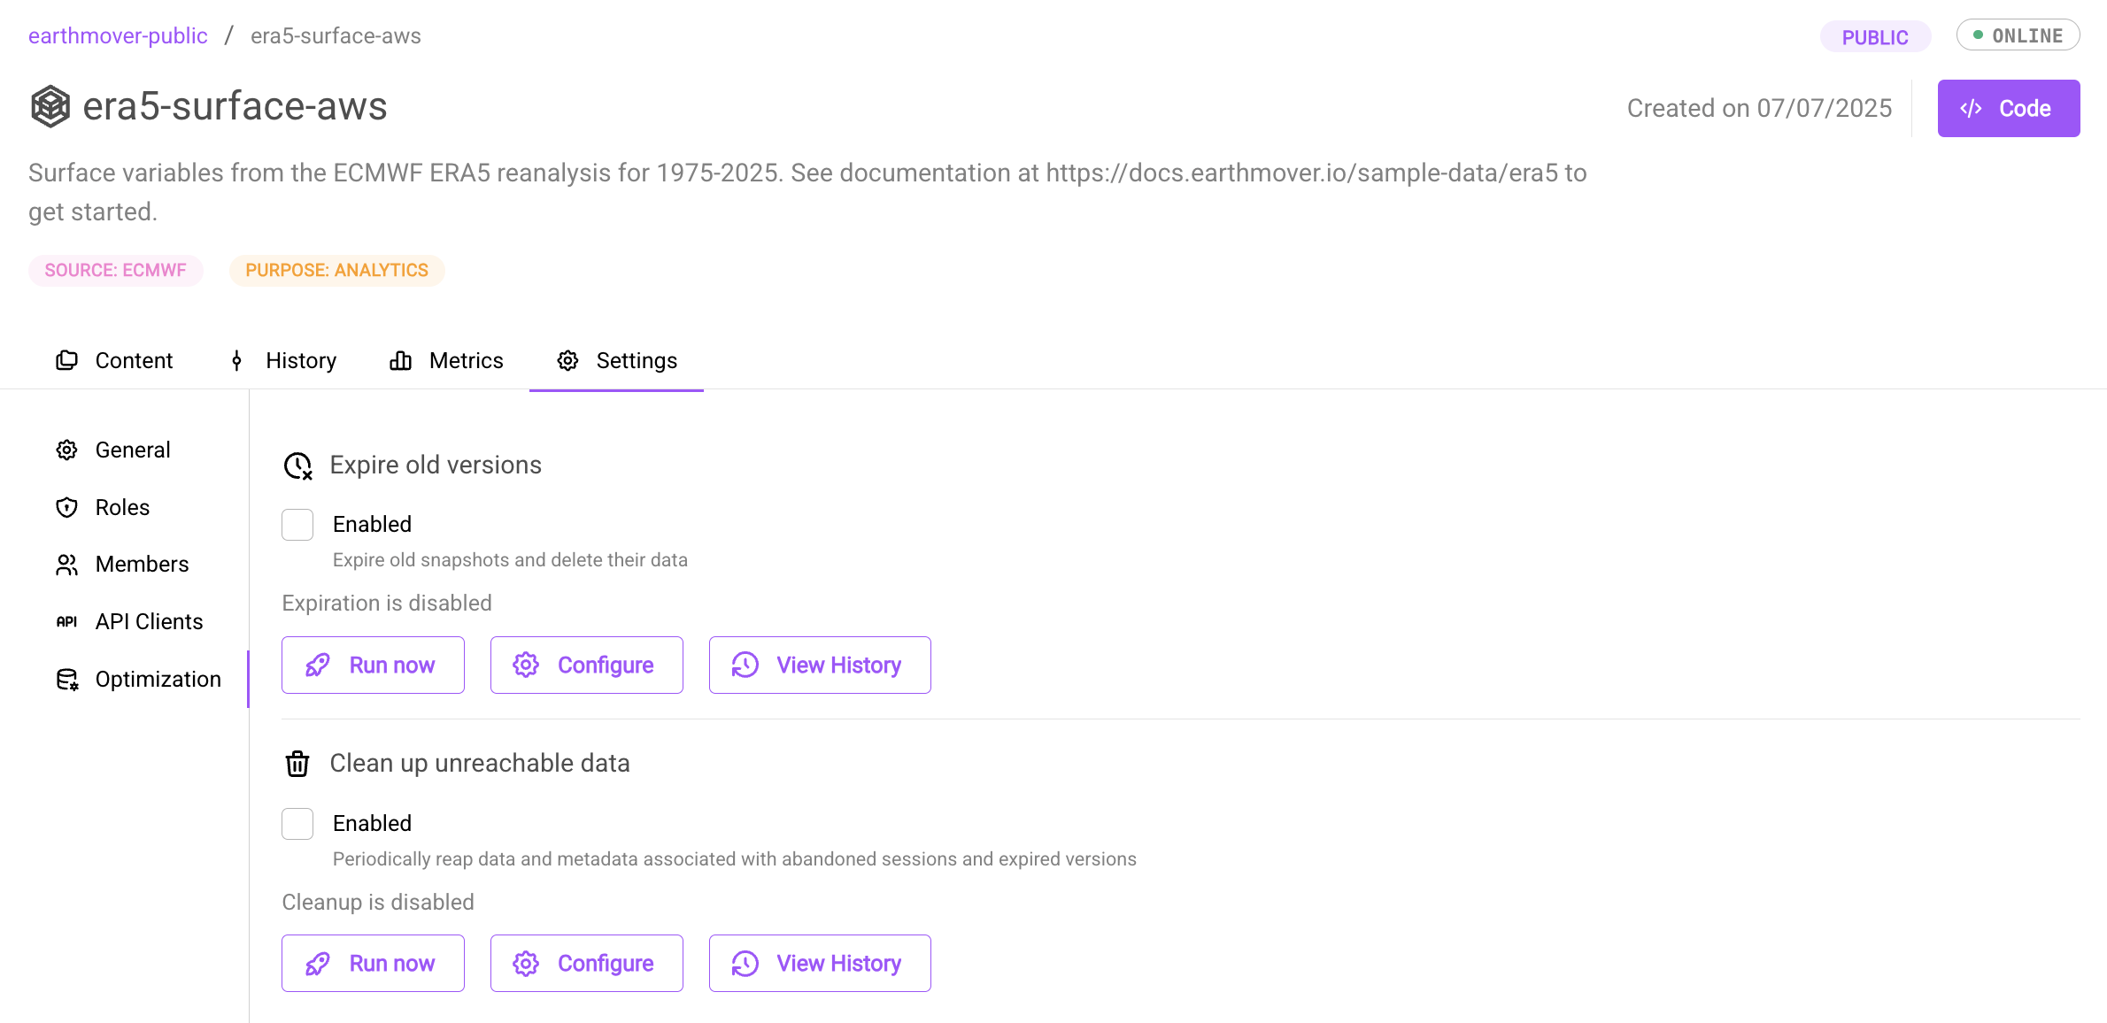
Task: View History of unreachable data cleanup
Action: [x=820, y=963]
